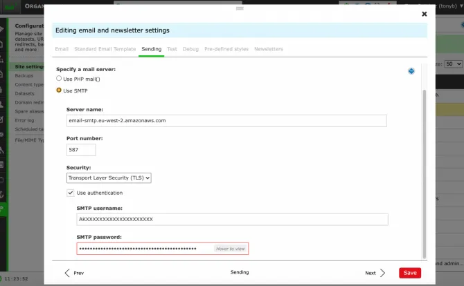Click the Next button
This screenshot has width=464, height=286.
[375, 273]
